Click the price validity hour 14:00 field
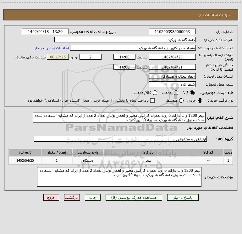 (x=124, y=67)
